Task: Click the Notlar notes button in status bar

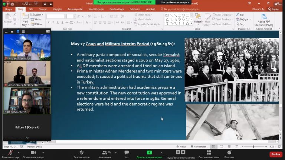Action: 181,147
